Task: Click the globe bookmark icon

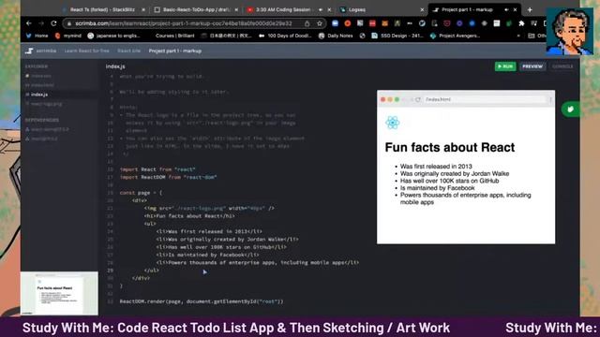Action: tap(363, 36)
